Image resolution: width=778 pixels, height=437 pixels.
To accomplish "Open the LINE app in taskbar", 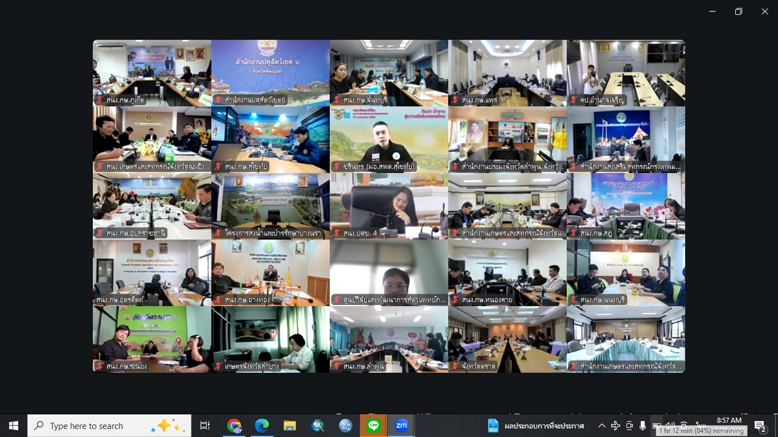I will 373,426.
